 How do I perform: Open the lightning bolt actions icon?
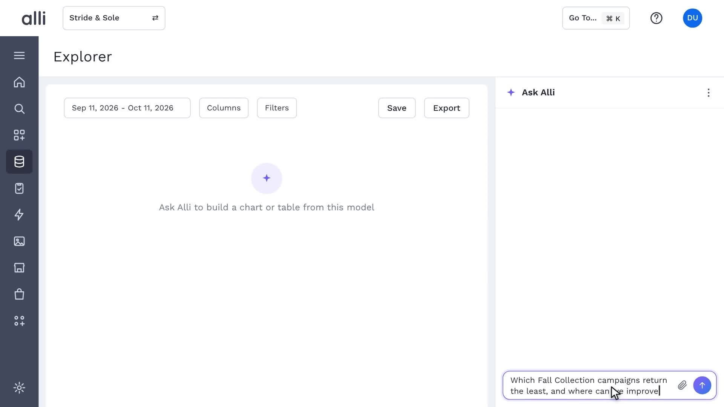pyautogui.click(x=19, y=215)
